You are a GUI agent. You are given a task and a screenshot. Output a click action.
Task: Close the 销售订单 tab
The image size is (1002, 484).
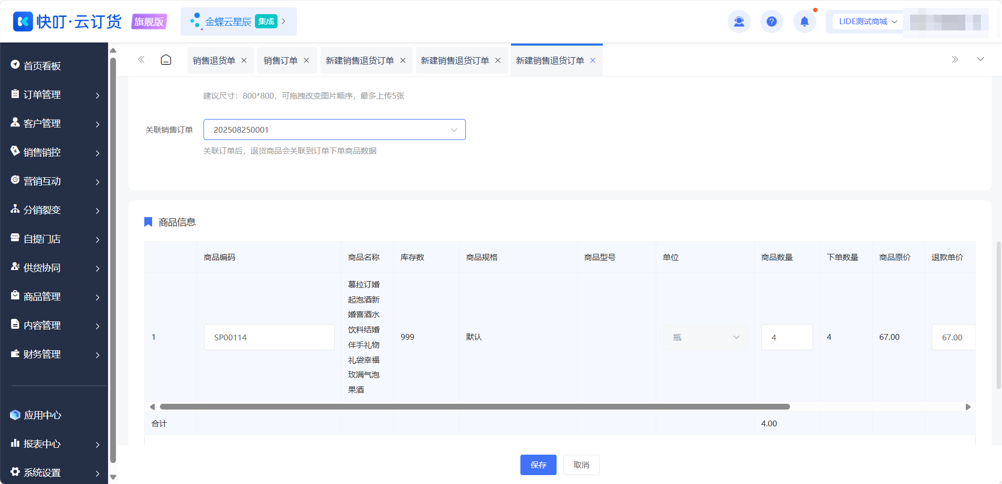tap(306, 60)
